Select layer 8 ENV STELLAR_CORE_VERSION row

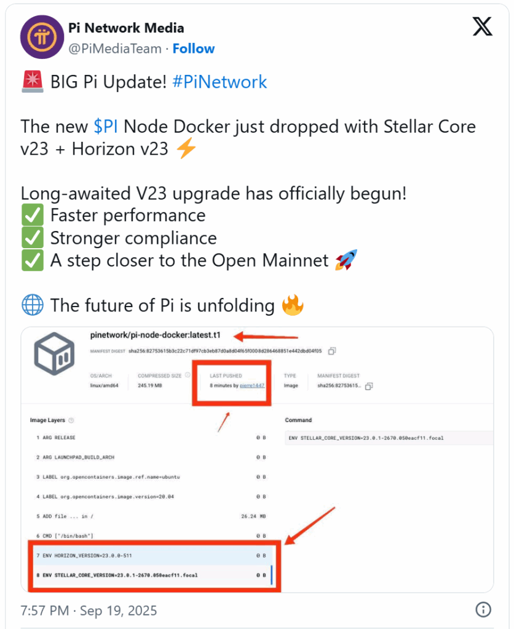coord(152,575)
